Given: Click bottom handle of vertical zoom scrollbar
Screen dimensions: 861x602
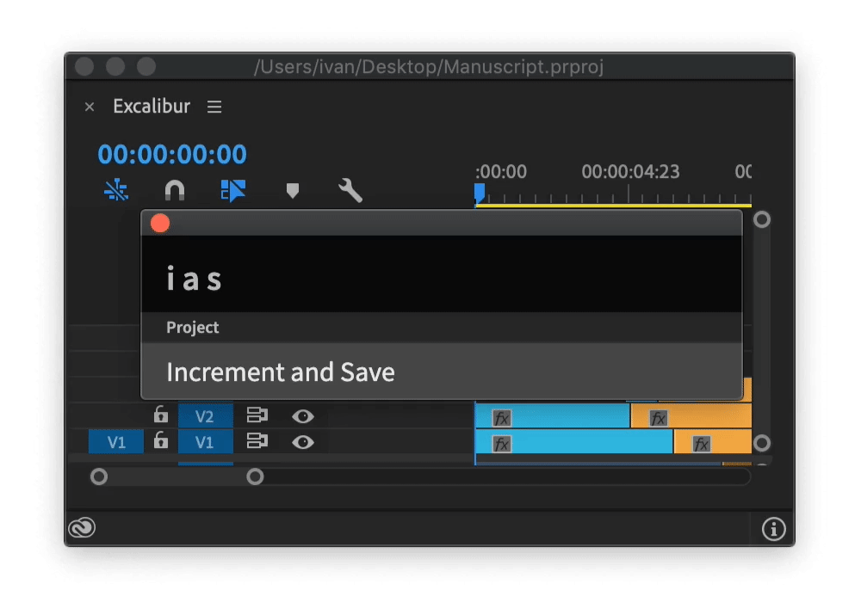Looking at the screenshot, I should tap(762, 442).
